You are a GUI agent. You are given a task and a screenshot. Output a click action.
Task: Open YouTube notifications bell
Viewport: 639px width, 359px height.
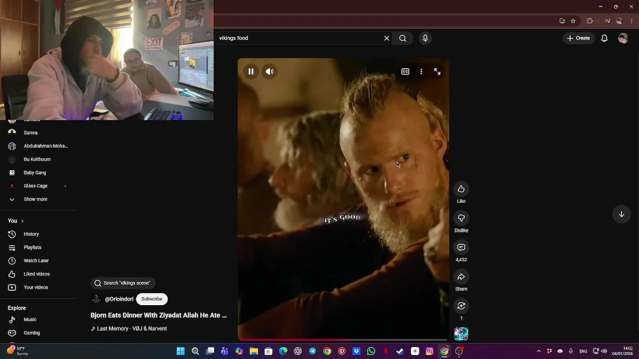[604, 38]
